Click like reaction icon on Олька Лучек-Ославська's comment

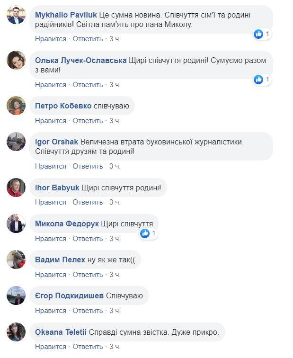258,79
